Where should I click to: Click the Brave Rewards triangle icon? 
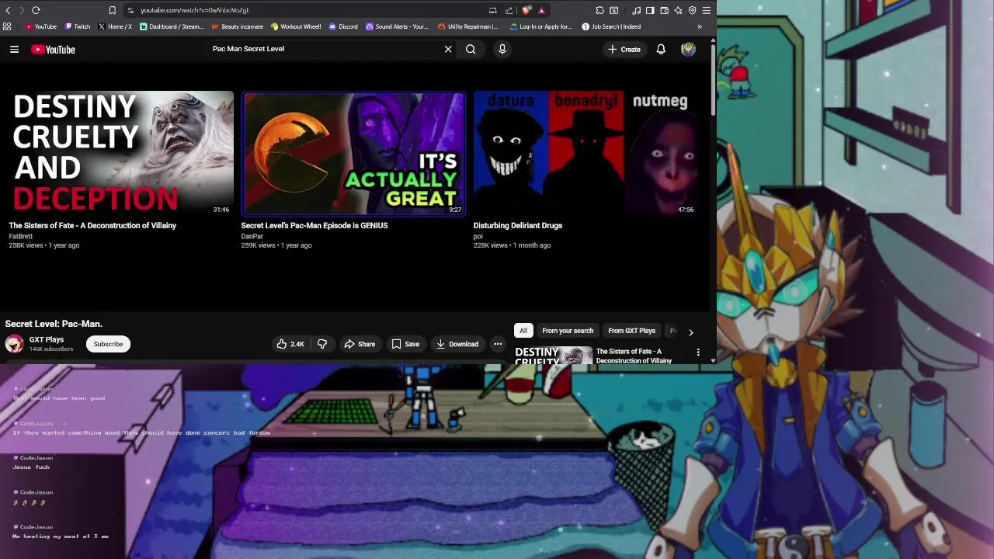tap(541, 10)
